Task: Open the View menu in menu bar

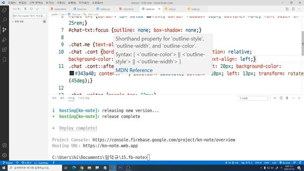Action: click(x=49, y=3)
